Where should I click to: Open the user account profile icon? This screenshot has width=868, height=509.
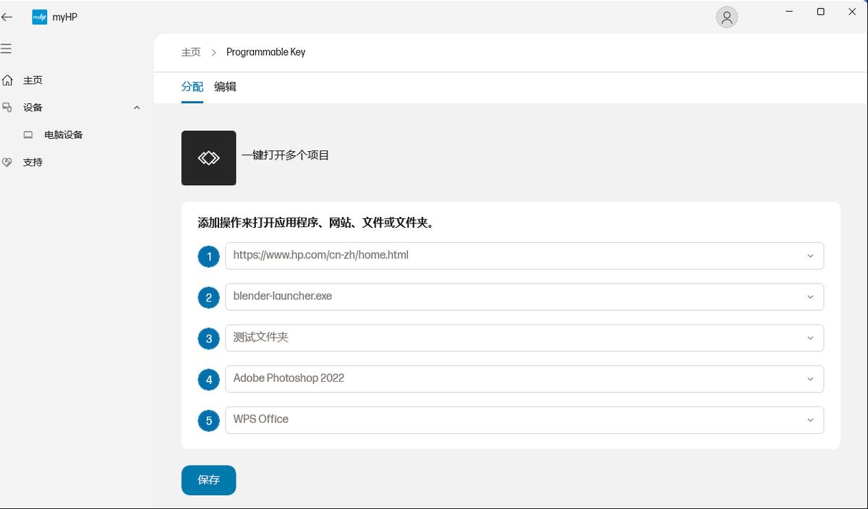tap(727, 17)
